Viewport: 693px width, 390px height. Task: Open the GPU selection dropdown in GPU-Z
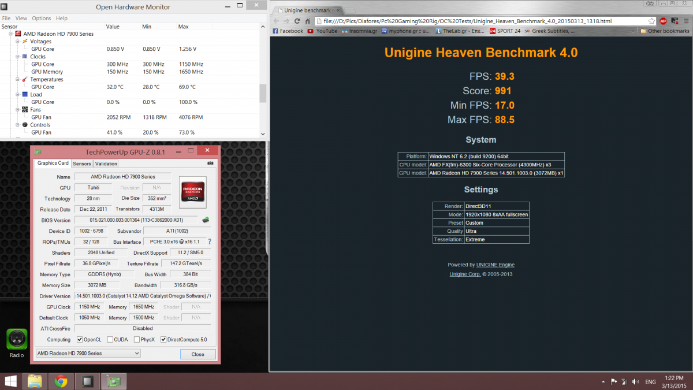pos(88,353)
